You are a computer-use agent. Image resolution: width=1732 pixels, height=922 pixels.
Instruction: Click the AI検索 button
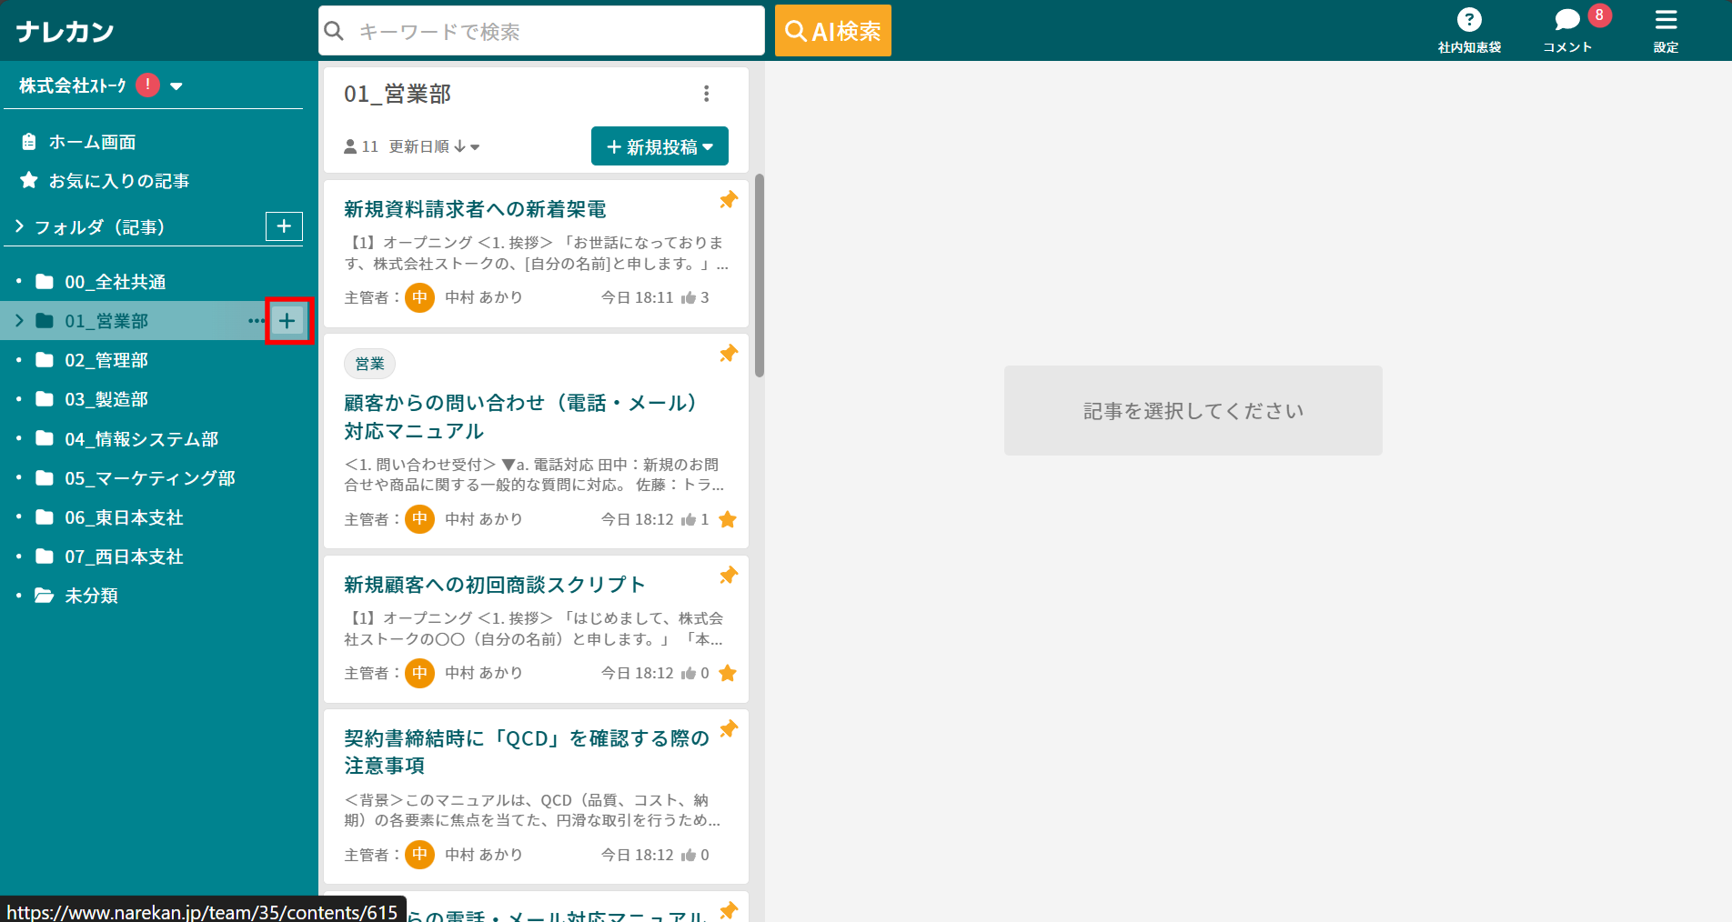coord(832,30)
